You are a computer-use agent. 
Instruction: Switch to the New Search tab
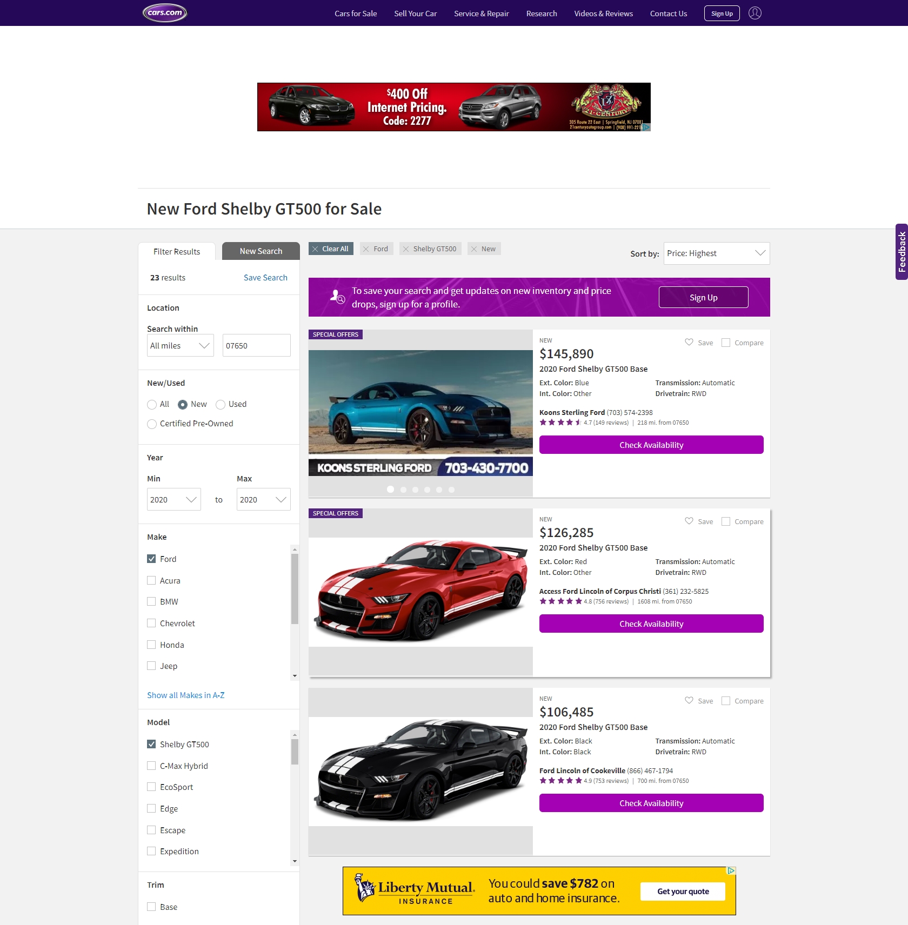261,251
